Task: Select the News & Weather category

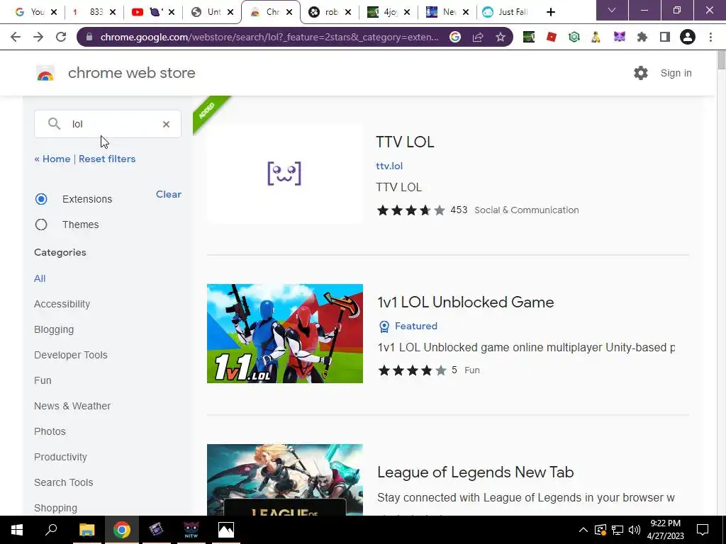Action: coord(72,406)
